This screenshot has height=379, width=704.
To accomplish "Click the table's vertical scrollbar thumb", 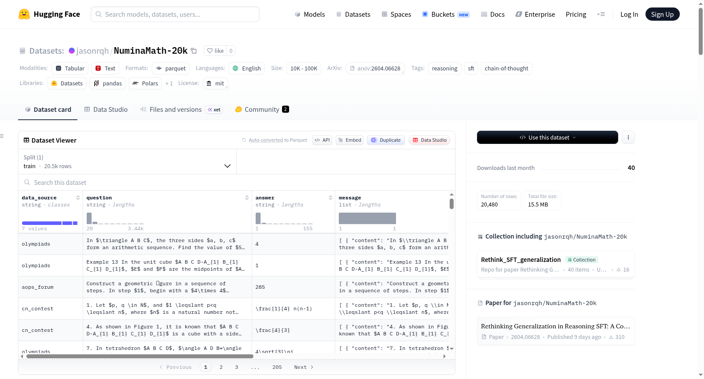I will coord(451,204).
